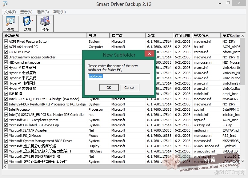The image size is (248, 178).
Task: Toggle the HID-compliant mouse checkbox
Action: click(x=6, y=62)
